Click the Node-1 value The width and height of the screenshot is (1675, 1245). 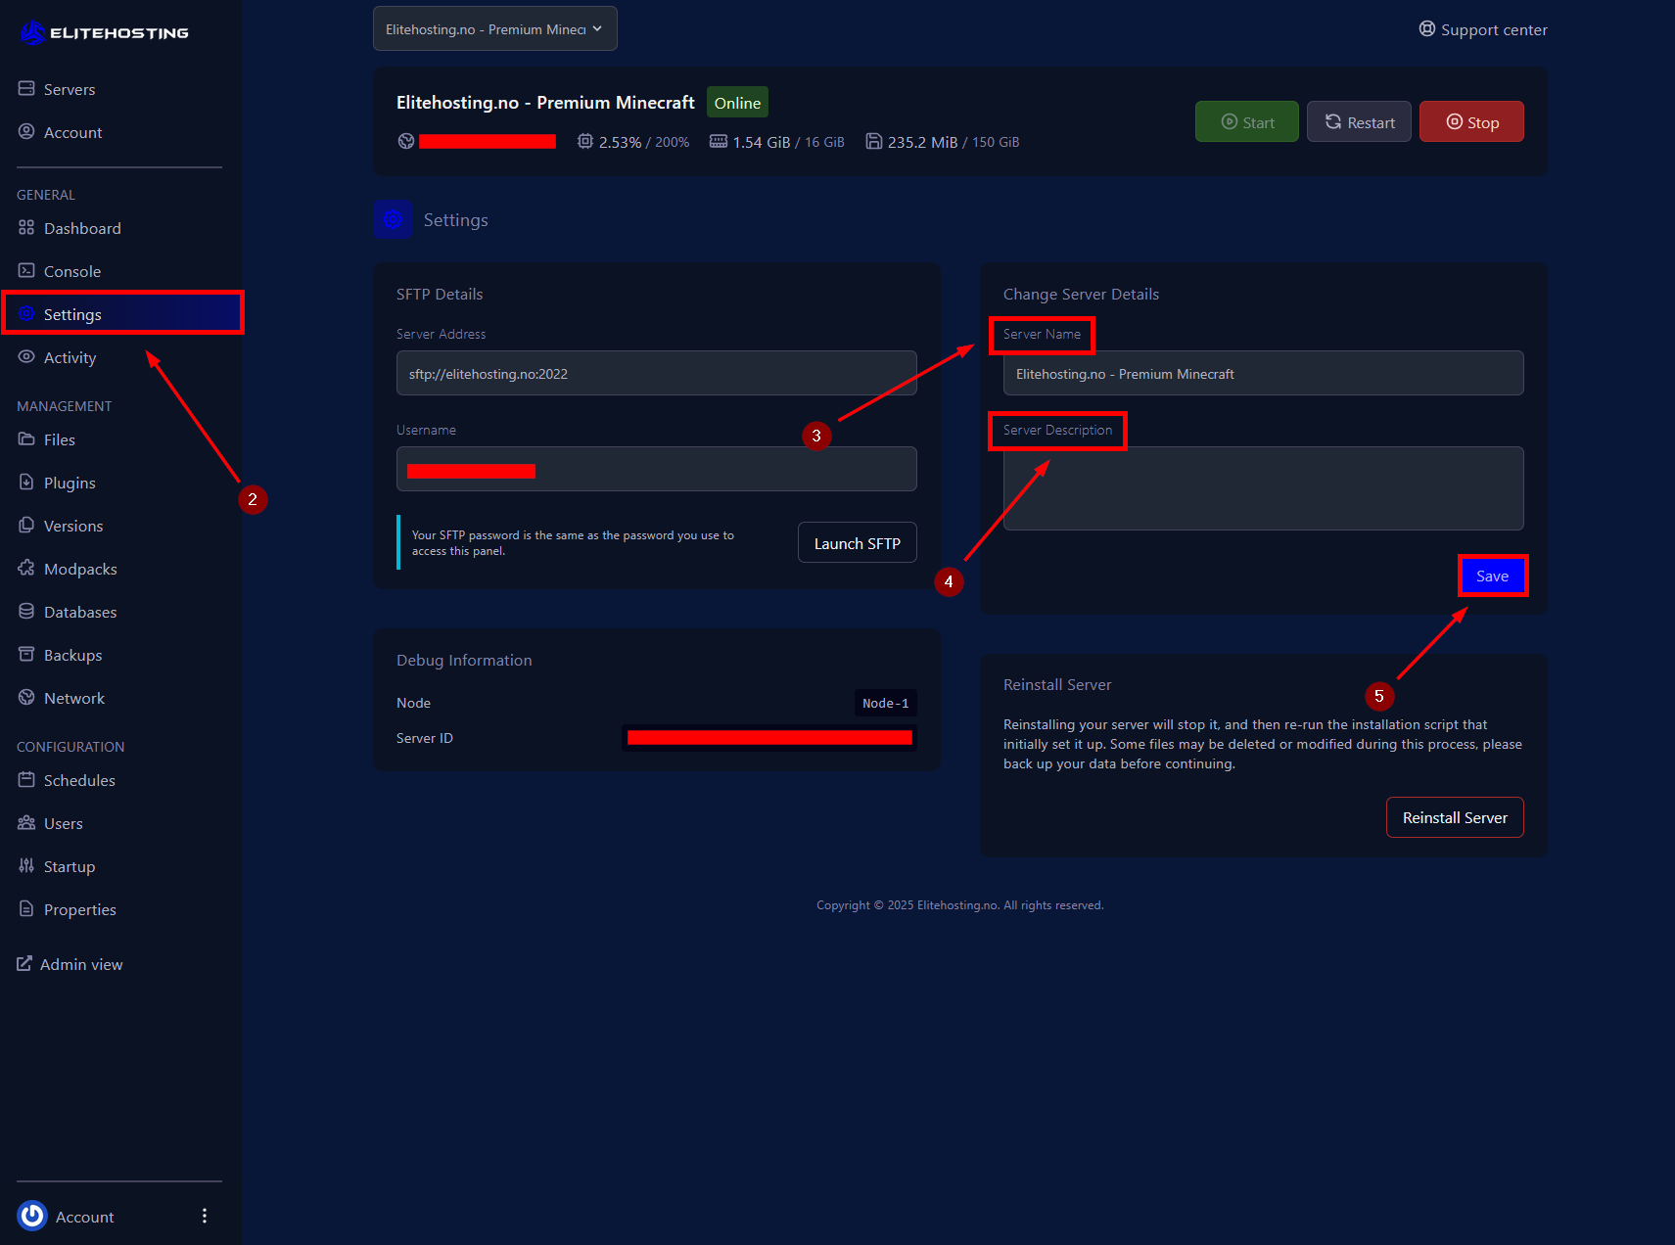pos(886,703)
